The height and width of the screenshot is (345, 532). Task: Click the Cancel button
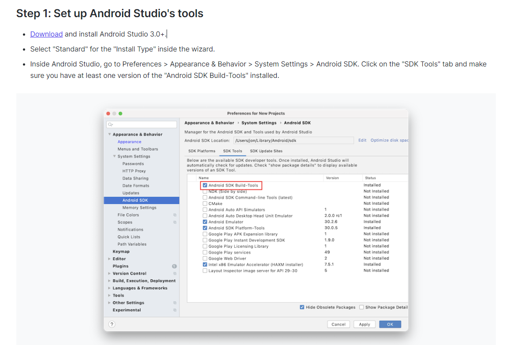pyautogui.click(x=339, y=324)
